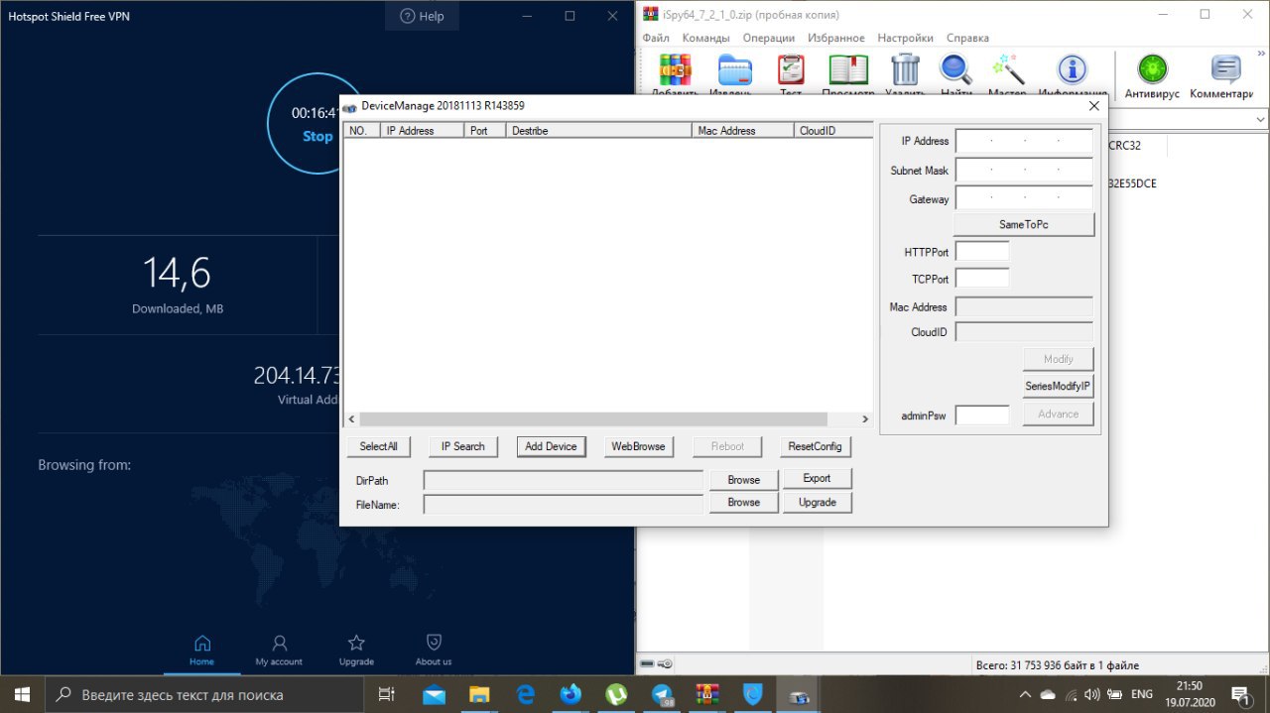Viewport: 1270px width, 713px height.
Task: Open the Windows Start menu
Action: pyautogui.click(x=22, y=694)
